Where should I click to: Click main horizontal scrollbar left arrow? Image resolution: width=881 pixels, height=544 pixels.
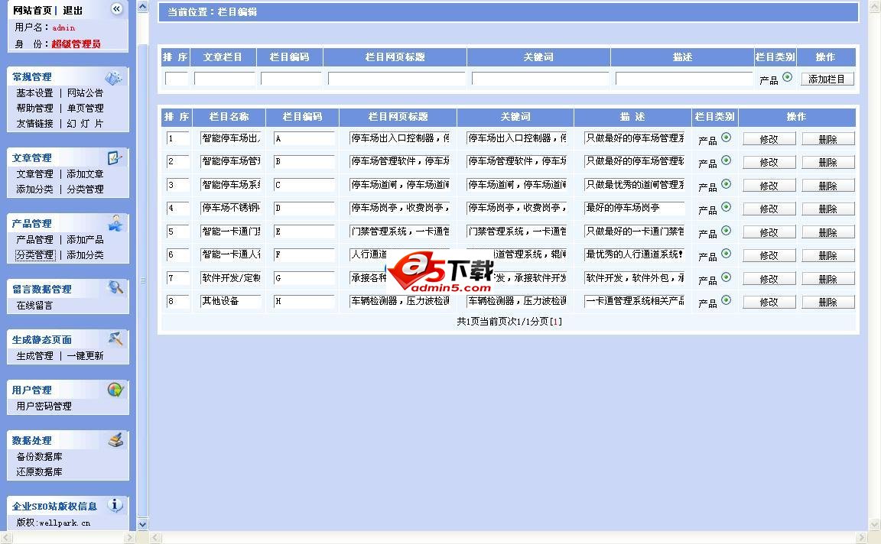click(156, 538)
